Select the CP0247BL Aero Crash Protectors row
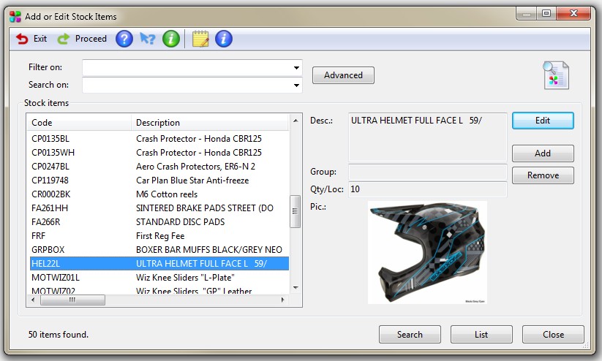This screenshot has width=602, height=361. coord(159,167)
